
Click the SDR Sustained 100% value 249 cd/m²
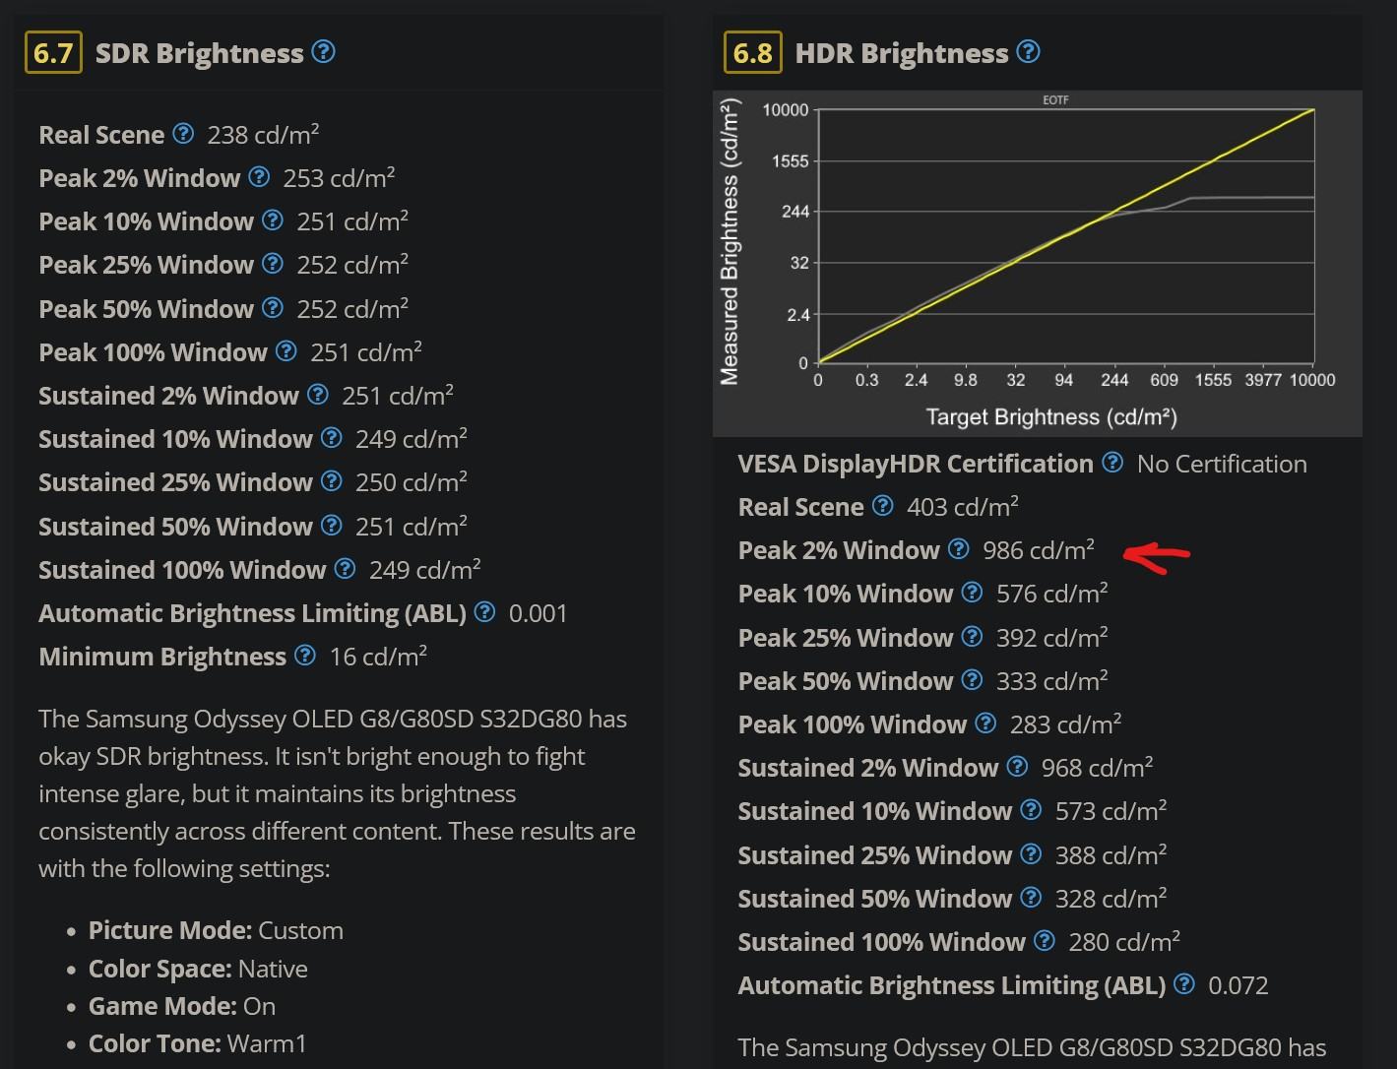[x=424, y=569]
